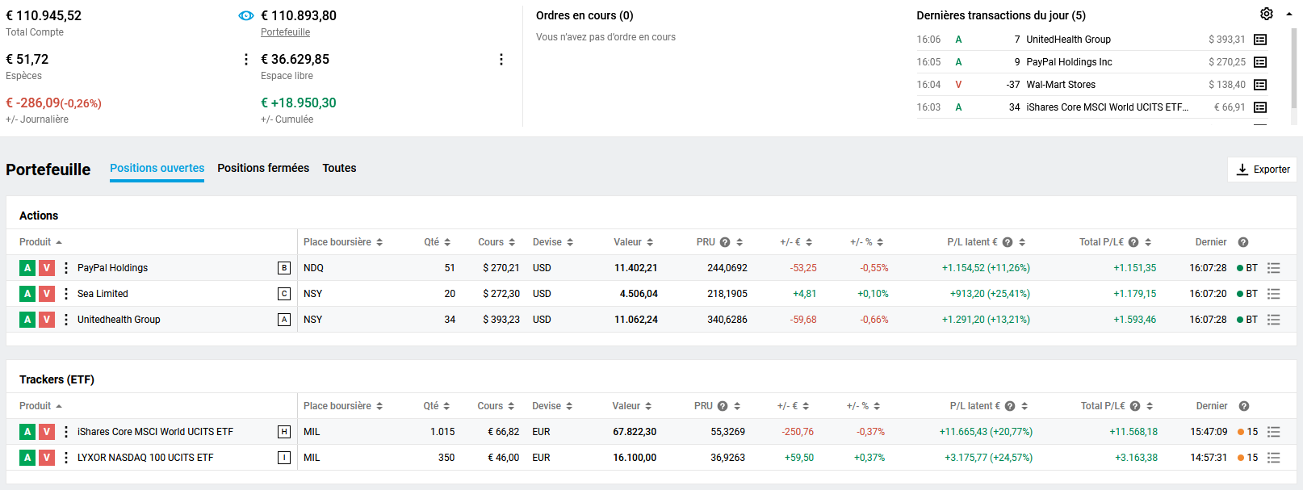Switch to the Positions fermées tab
The image size is (1303, 490).
pyautogui.click(x=263, y=168)
